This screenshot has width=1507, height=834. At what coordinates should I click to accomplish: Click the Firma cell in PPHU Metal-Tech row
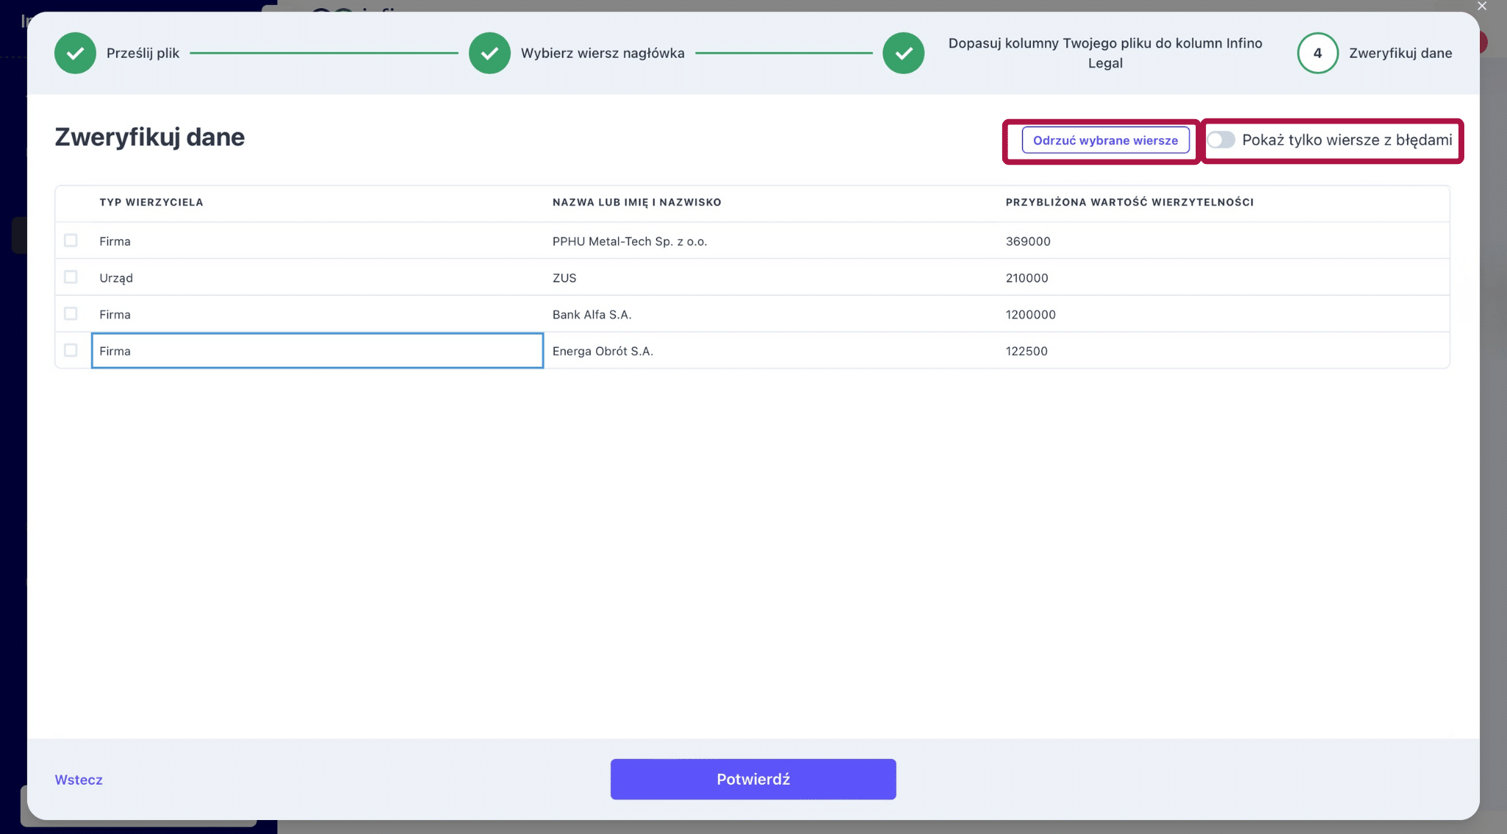[317, 240]
